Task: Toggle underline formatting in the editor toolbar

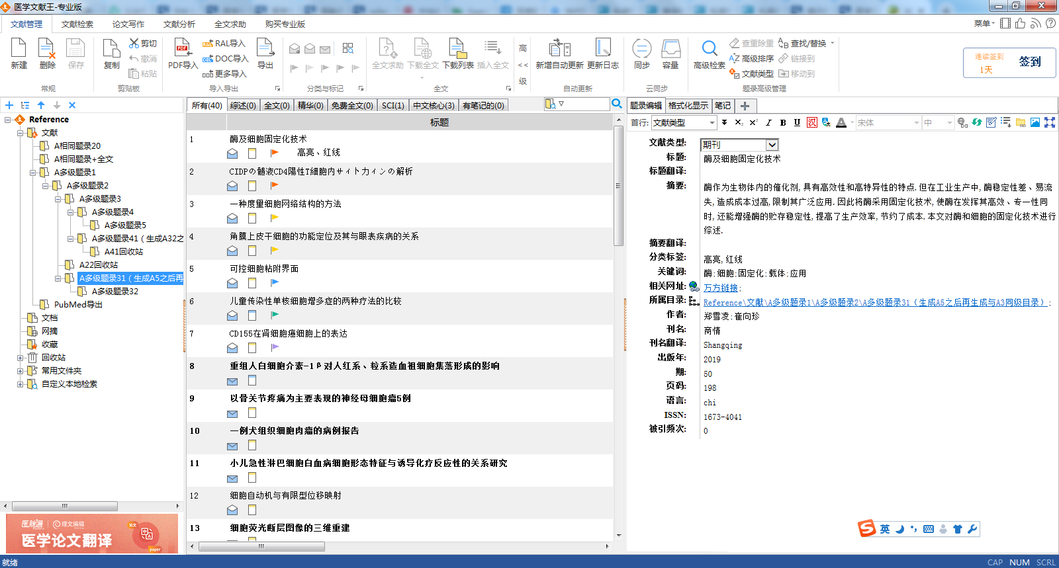Action: pyautogui.click(x=797, y=122)
